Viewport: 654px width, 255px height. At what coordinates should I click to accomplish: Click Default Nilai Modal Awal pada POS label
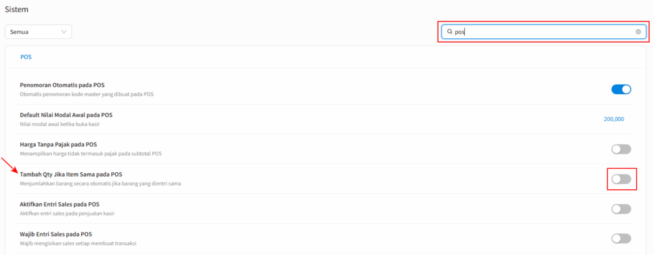[66, 115]
